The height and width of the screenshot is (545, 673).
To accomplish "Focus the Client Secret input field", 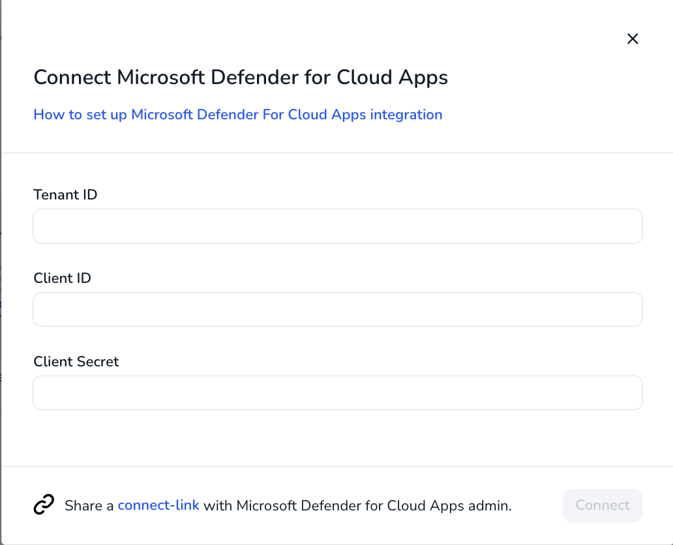I will [x=338, y=392].
